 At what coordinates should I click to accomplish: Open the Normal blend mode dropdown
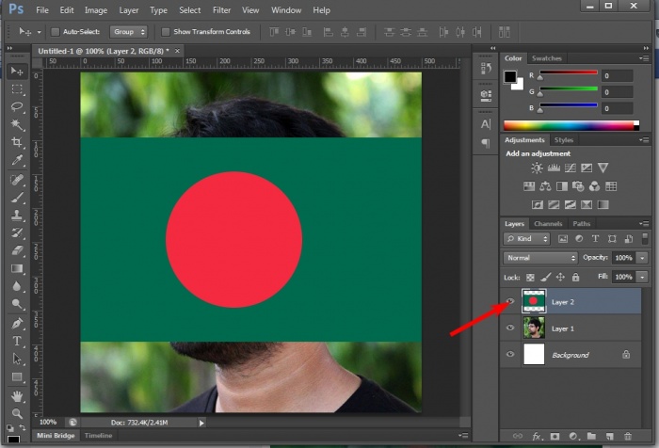(x=540, y=258)
